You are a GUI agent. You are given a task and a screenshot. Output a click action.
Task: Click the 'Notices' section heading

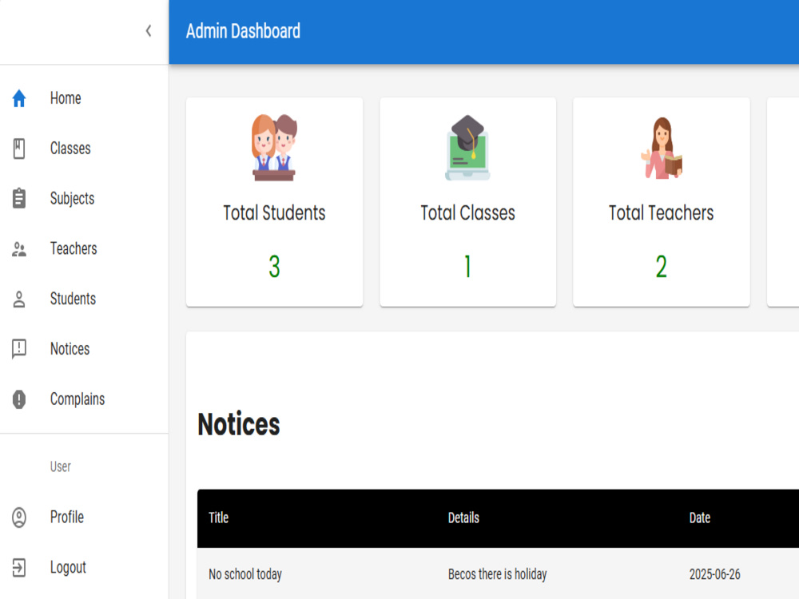[x=238, y=424]
